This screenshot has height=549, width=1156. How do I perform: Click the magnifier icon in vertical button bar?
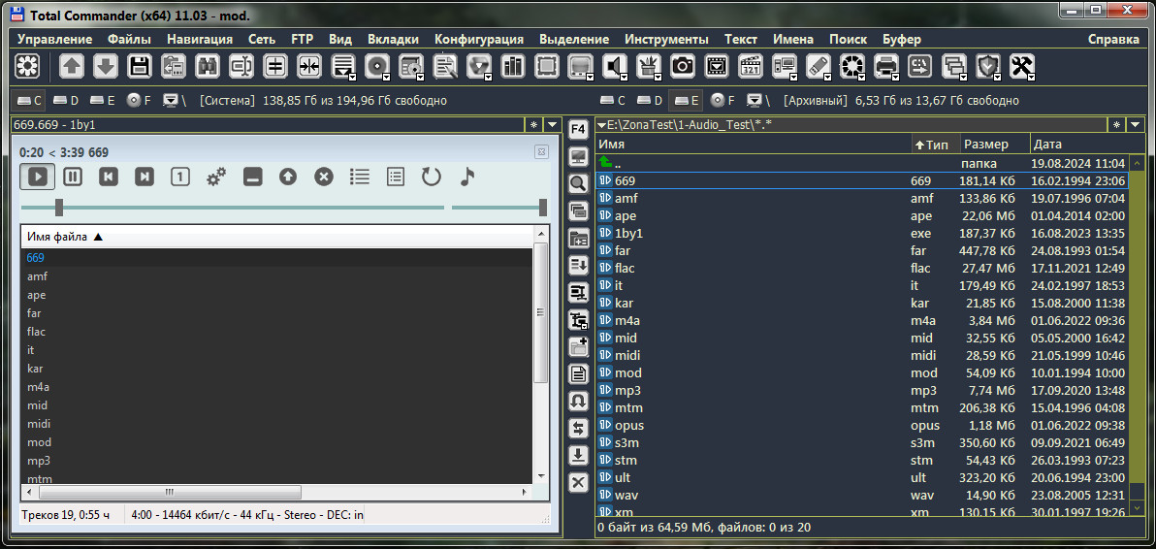tap(578, 183)
